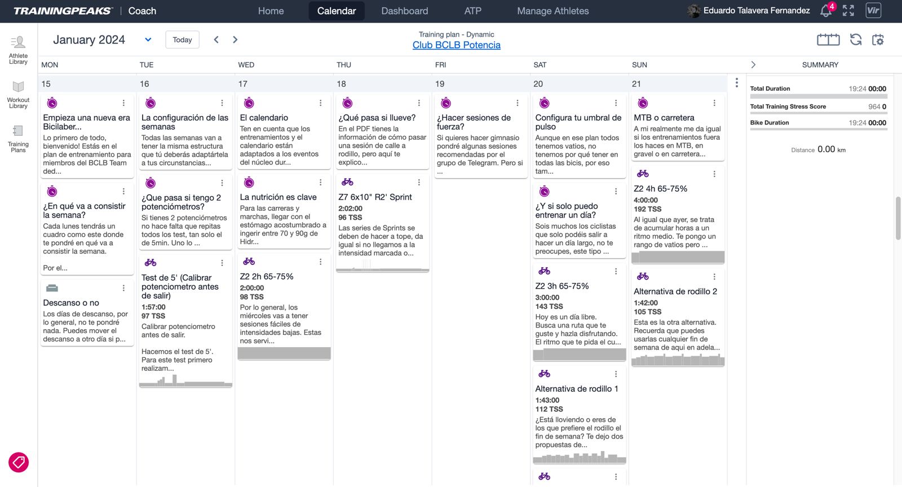Go to the next week arrow

(235, 39)
